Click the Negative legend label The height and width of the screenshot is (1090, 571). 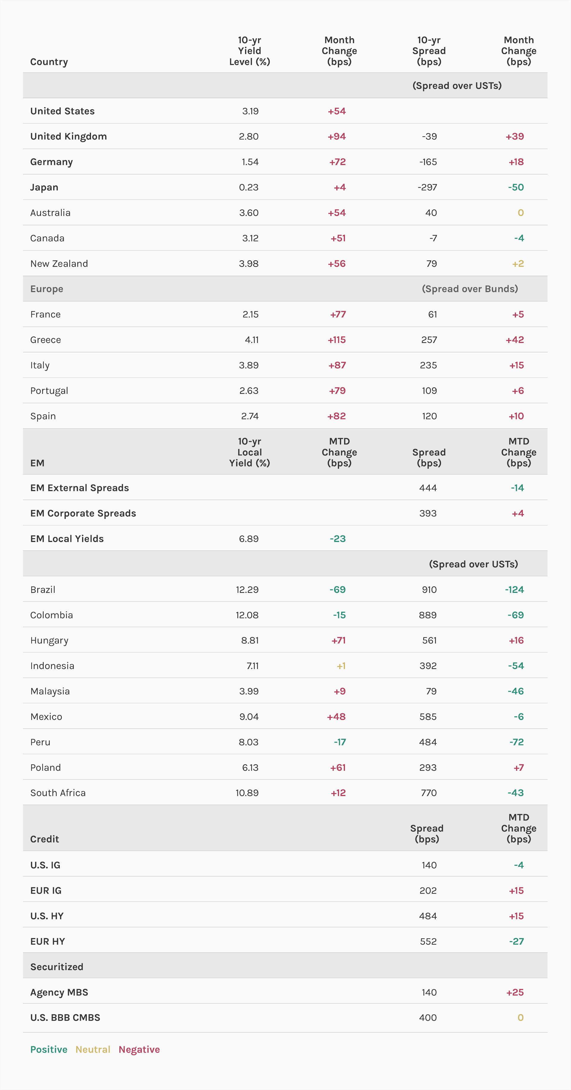pyautogui.click(x=139, y=1049)
